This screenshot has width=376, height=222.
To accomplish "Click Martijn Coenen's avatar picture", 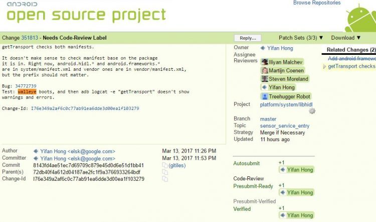I will [x=265, y=70].
